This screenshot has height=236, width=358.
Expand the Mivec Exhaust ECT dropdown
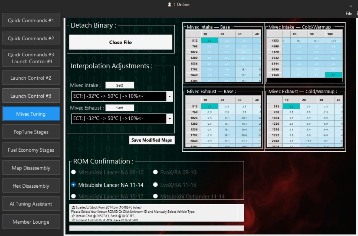(x=170, y=119)
